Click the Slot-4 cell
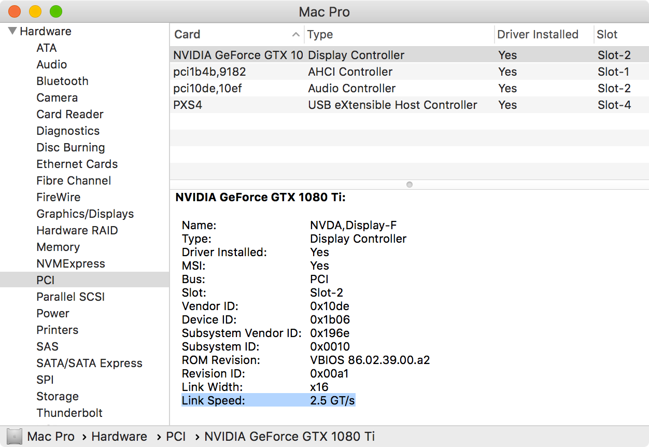Image resolution: width=649 pixels, height=447 pixels. click(x=614, y=105)
